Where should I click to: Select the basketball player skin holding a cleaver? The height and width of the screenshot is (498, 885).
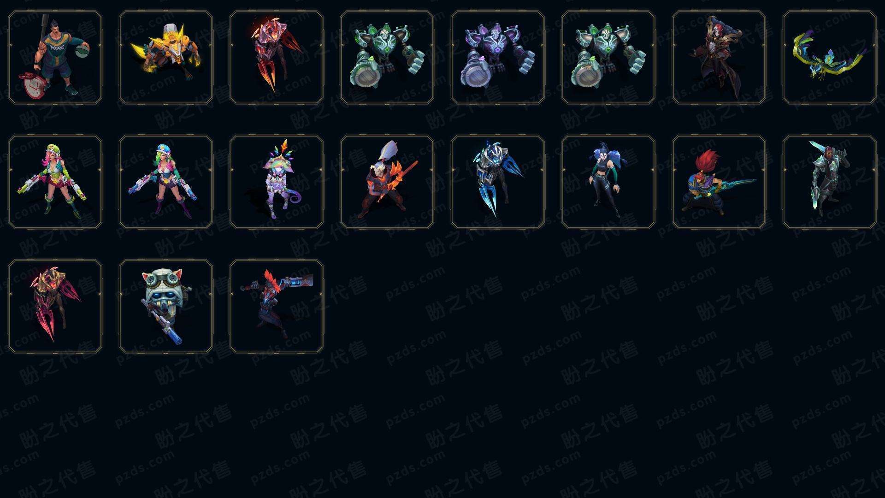55,58
